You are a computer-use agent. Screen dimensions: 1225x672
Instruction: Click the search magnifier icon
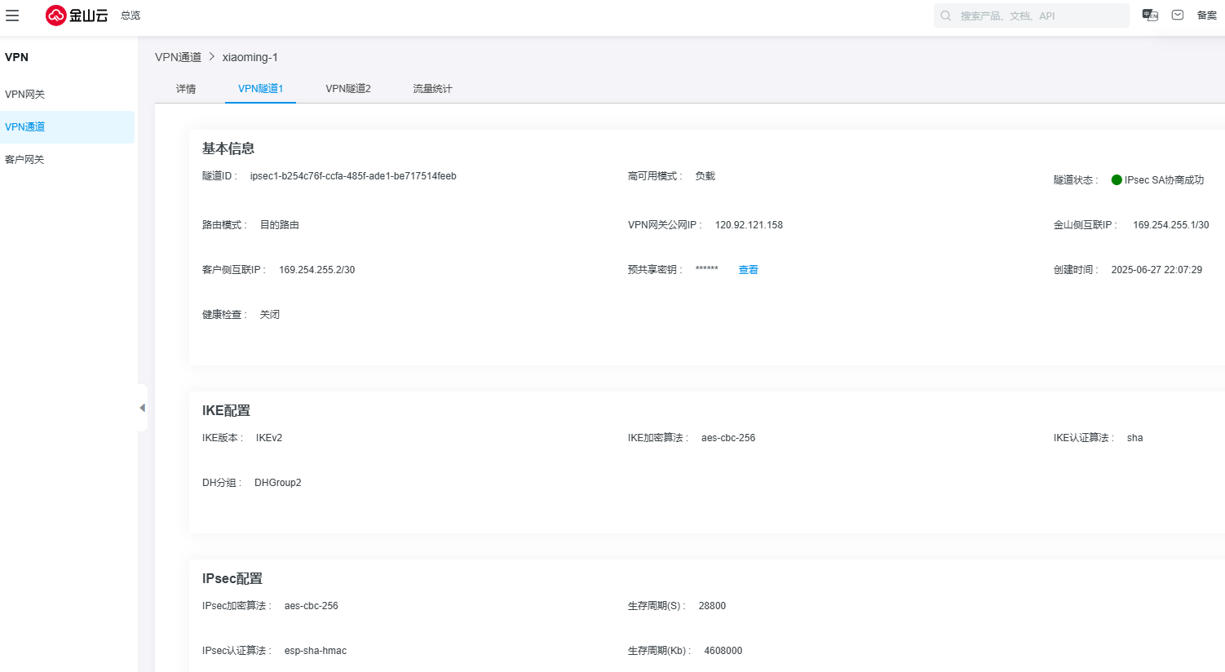coord(946,15)
